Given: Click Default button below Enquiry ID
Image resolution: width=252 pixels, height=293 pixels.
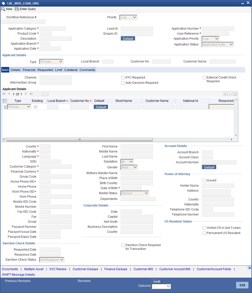Looking at the screenshot, I should click(x=128, y=38).
